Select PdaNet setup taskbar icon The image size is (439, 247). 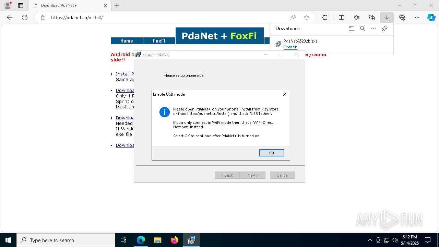pyautogui.click(x=191, y=240)
